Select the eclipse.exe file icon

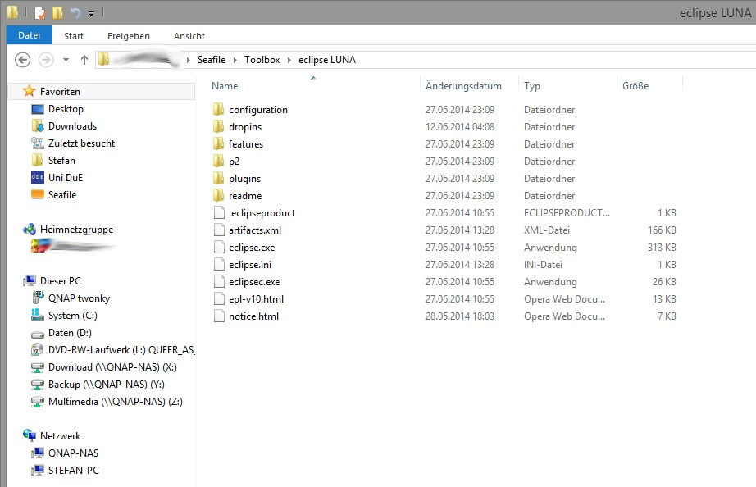pos(219,248)
